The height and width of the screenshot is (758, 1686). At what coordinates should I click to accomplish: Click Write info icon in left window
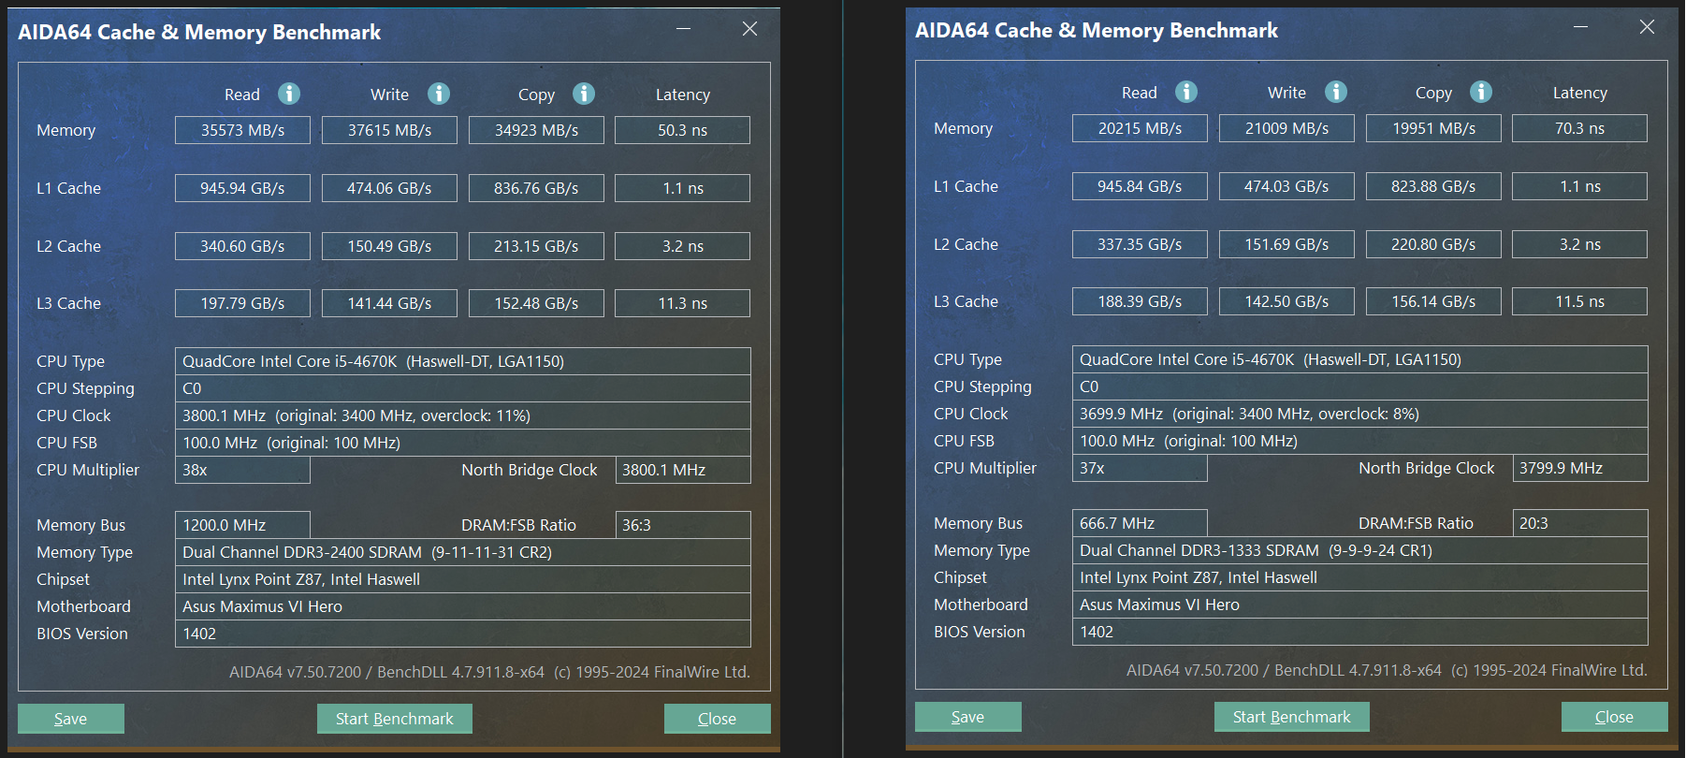[x=439, y=94]
